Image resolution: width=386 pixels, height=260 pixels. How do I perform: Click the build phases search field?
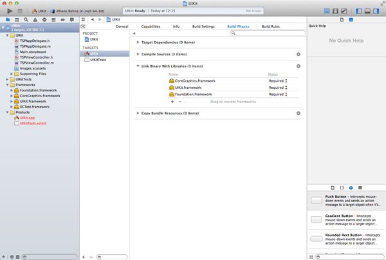(x=268, y=33)
